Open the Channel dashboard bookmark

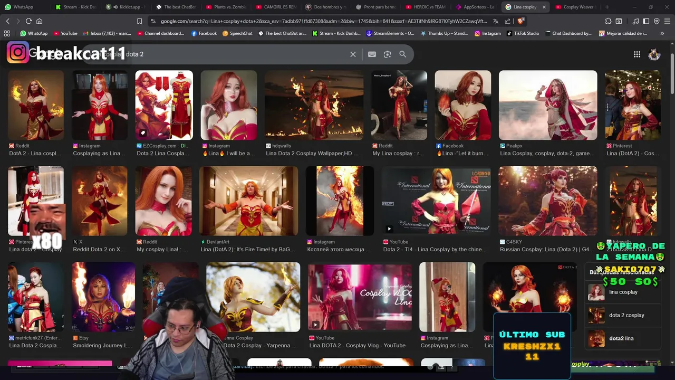[160, 33]
